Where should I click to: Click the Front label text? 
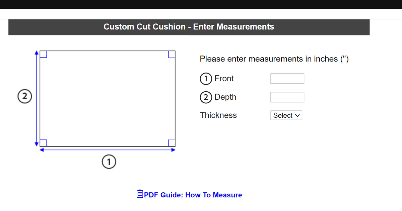pyautogui.click(x=224, y=79)
